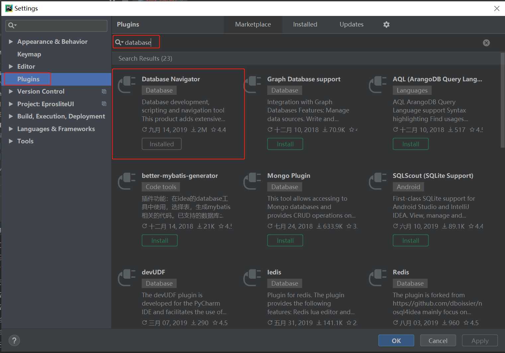Switch to the Marketplace tab
This screenshot has height=353, width=505.
(253, 25)
